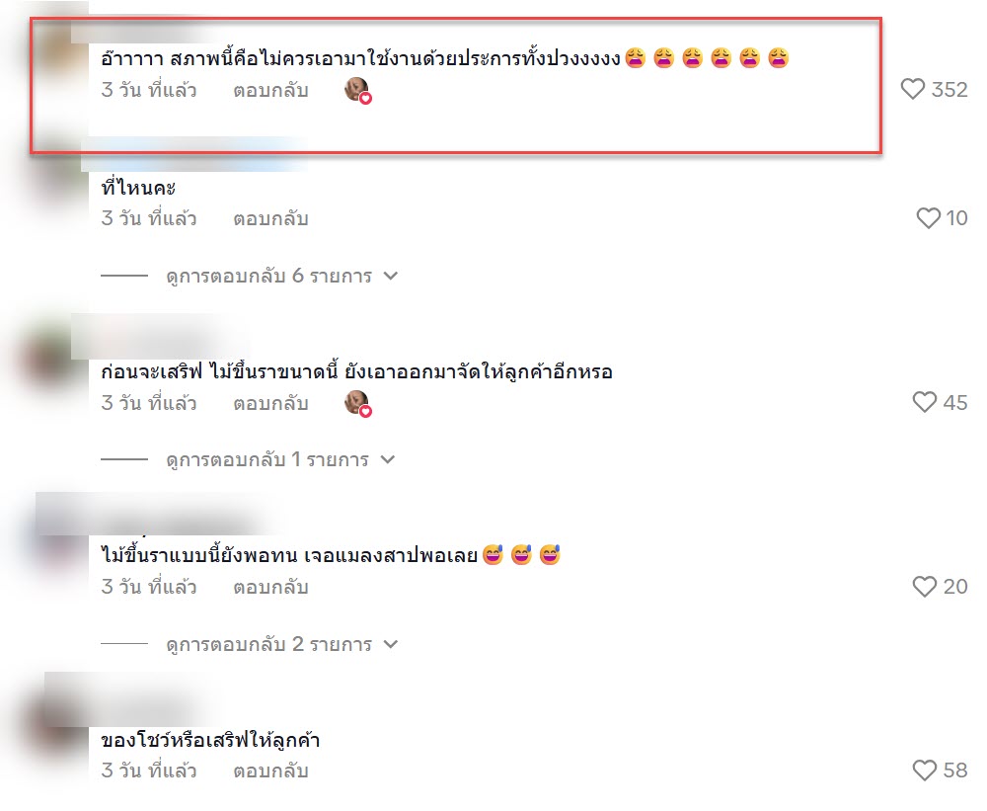This screenshot has height=811, width=987.
Task: Expand 6 replies chevron
Action: pyautogui.click(x=391, y=276)
